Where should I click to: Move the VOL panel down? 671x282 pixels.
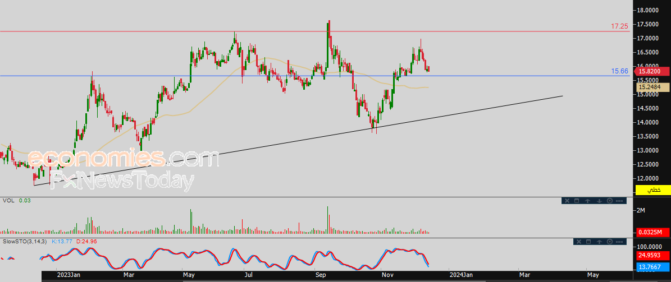[x=599, y=201]
